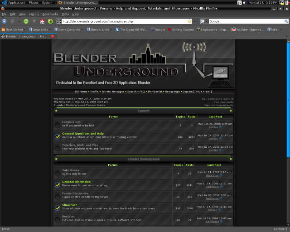Image resolution: width=290 pixels, height=232 pixels.
Task: Open the History menu
Action: tap(34, 14)
